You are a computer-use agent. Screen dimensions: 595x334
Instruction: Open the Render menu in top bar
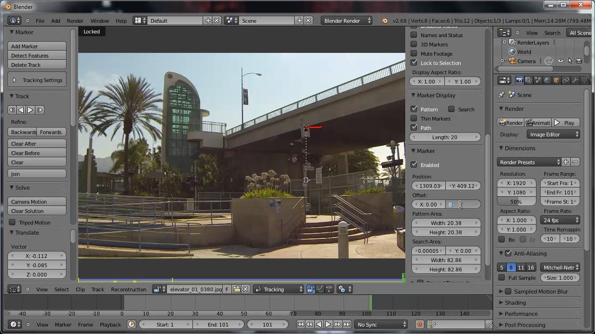(x=75, y=20)
